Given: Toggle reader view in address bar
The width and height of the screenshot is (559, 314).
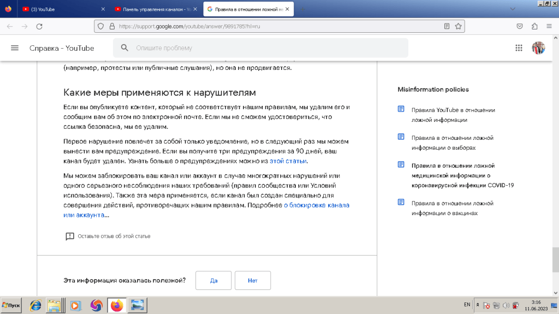Looking at the screenshot, I should 447,26.
